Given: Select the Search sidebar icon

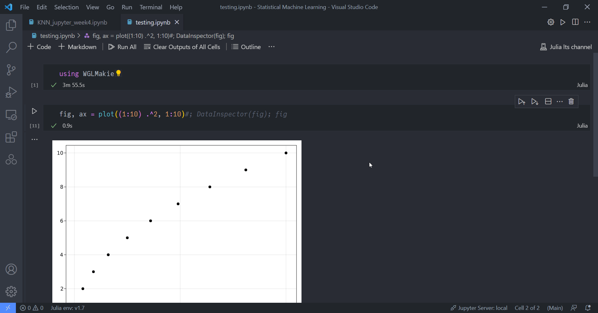Looking at the screenshot, I should pos(11,47).
